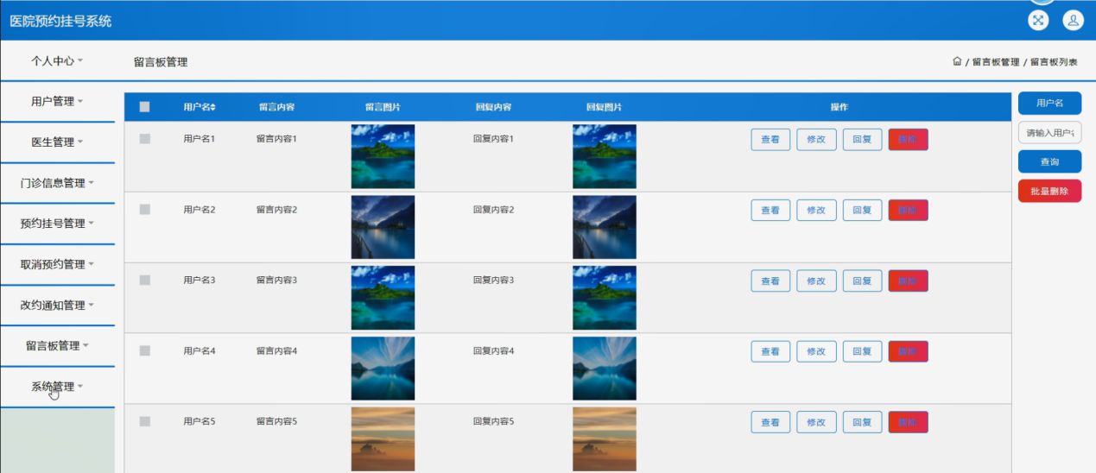Focus the 请输入用户名 input field
Screen dimensions: 1096x473
pyautogui.click(x=1049, y=133)
